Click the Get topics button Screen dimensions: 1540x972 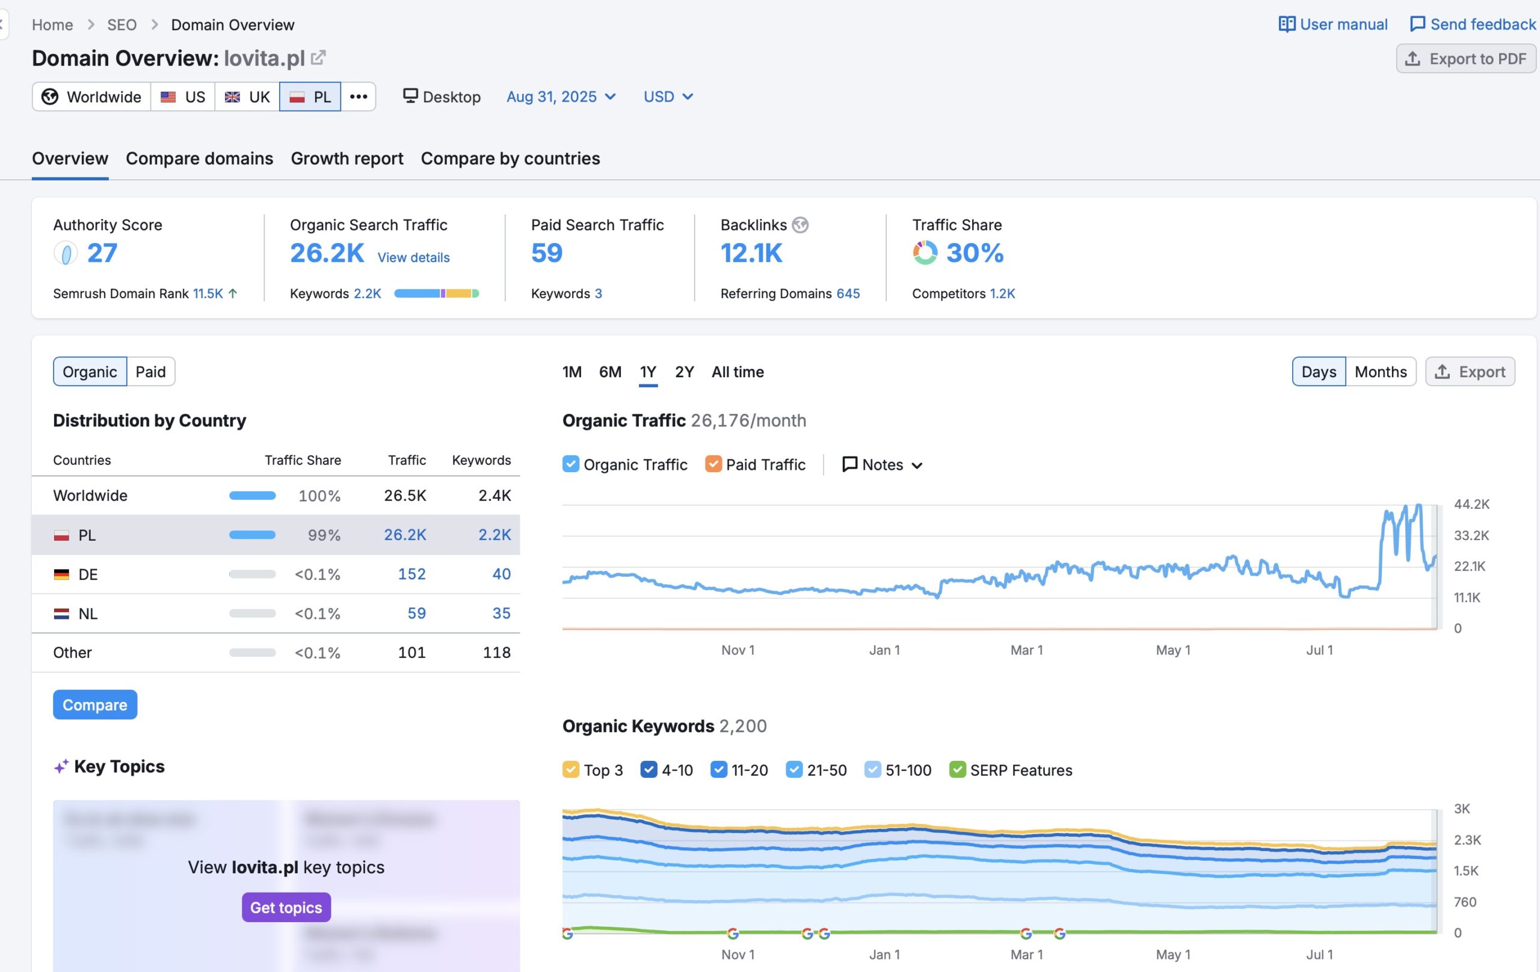click(286, 908)
